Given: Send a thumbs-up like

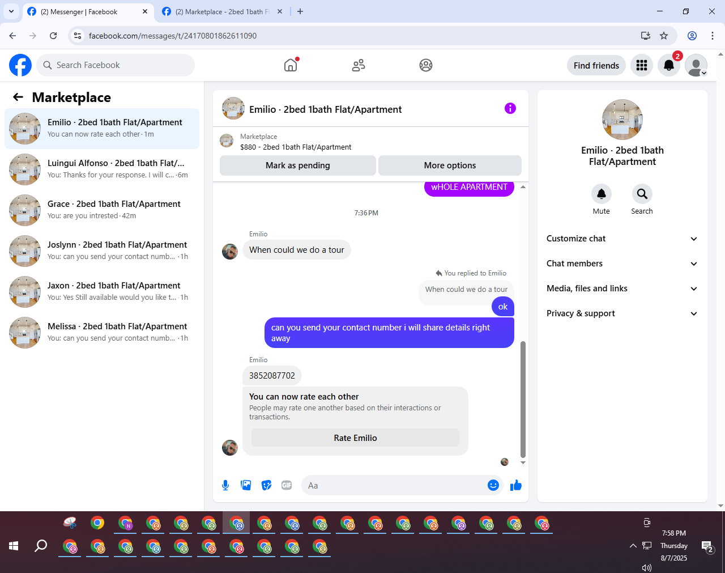Looking at the screenshot, I should (516, 485).
